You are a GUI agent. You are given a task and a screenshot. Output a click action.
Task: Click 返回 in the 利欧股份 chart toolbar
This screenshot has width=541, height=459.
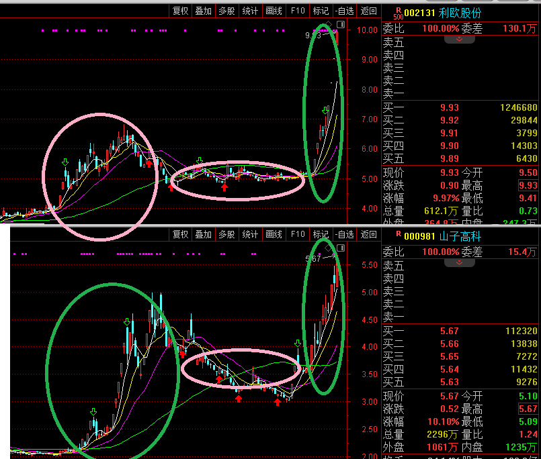368,11
